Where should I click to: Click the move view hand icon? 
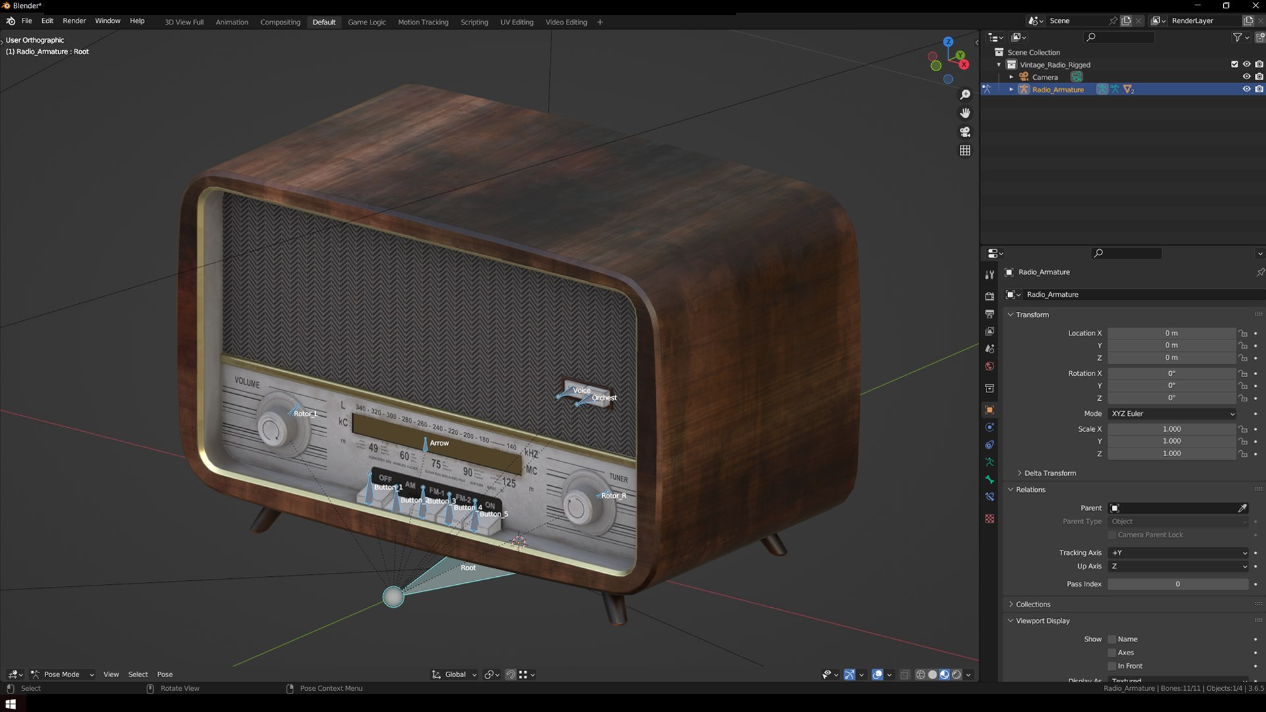(965, 113)
